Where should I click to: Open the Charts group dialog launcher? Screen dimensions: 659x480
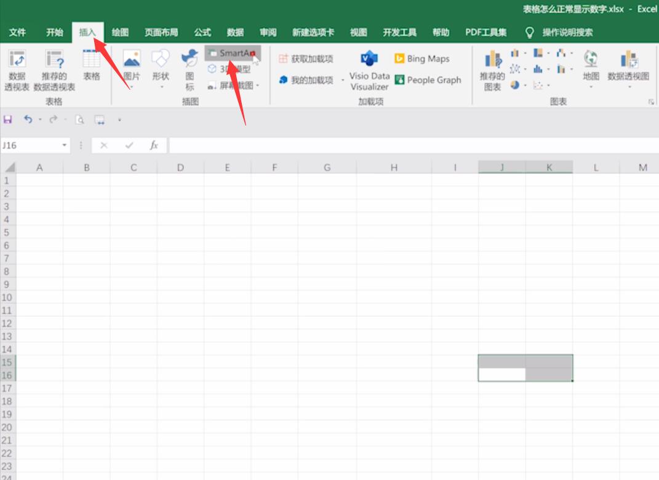pos(651,102)
